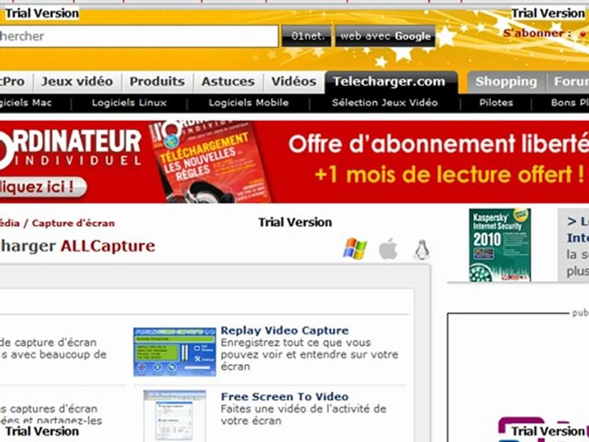The image size is (589, 442).
Task: Click the Linux penguin platform icon
Action: coord(422,250)
